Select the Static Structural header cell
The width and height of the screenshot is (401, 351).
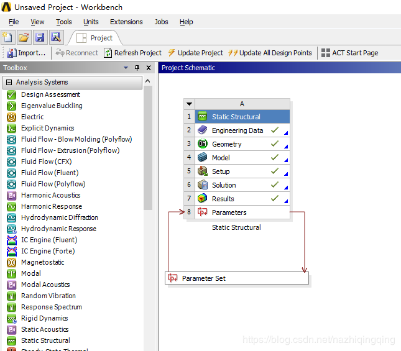[242, 117]
